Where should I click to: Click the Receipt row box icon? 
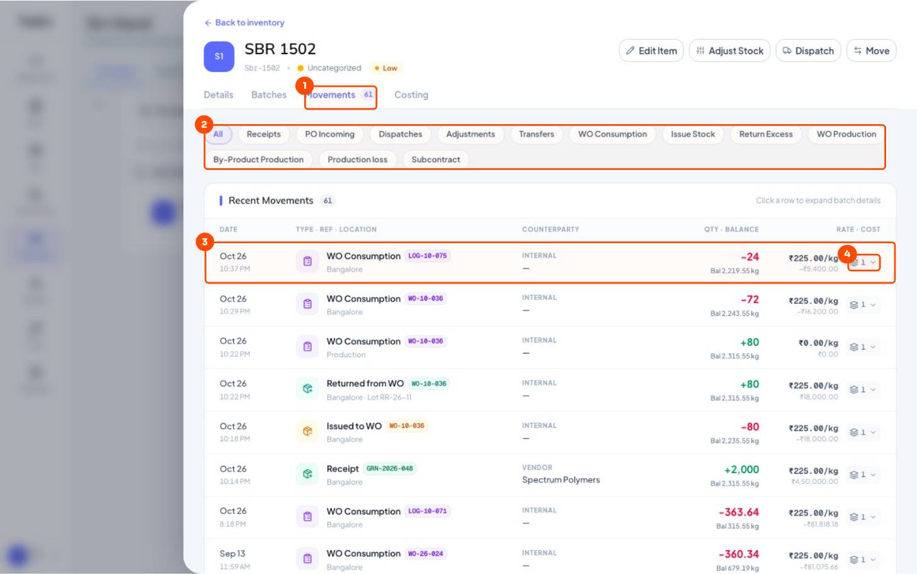pos(307,474)
